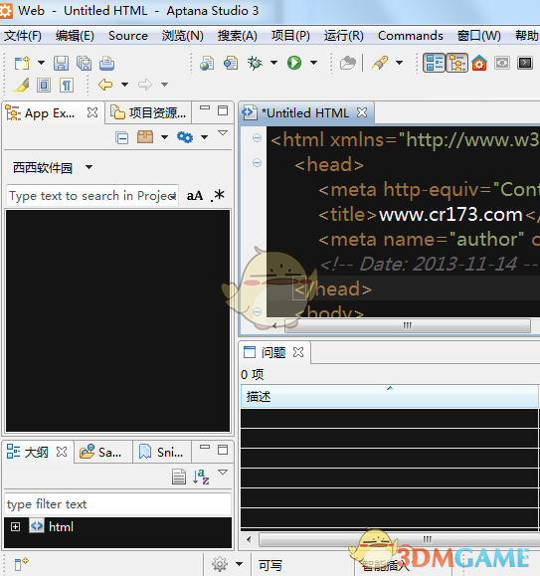This screenshot has height=576, width=540.
Task: Open the 搜索(A) menu
Action: tap(237, 36)
